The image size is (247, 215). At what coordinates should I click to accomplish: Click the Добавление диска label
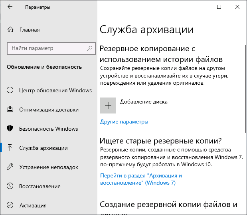[x=144, y=102]
